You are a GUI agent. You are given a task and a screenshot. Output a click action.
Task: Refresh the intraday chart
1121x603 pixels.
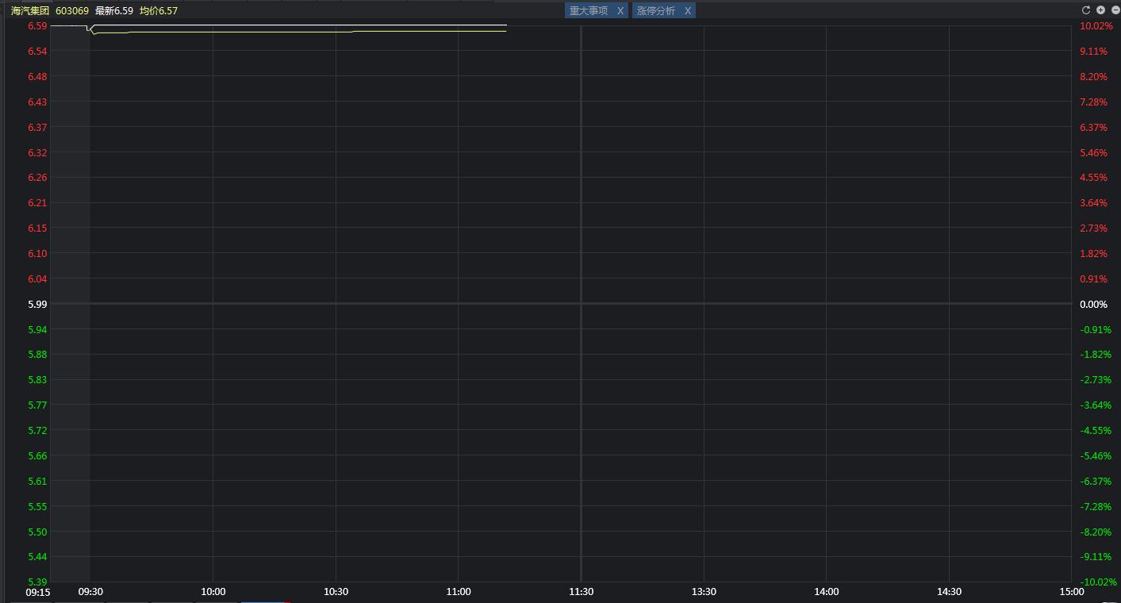pyautogui.click(x=1086, y=10)
